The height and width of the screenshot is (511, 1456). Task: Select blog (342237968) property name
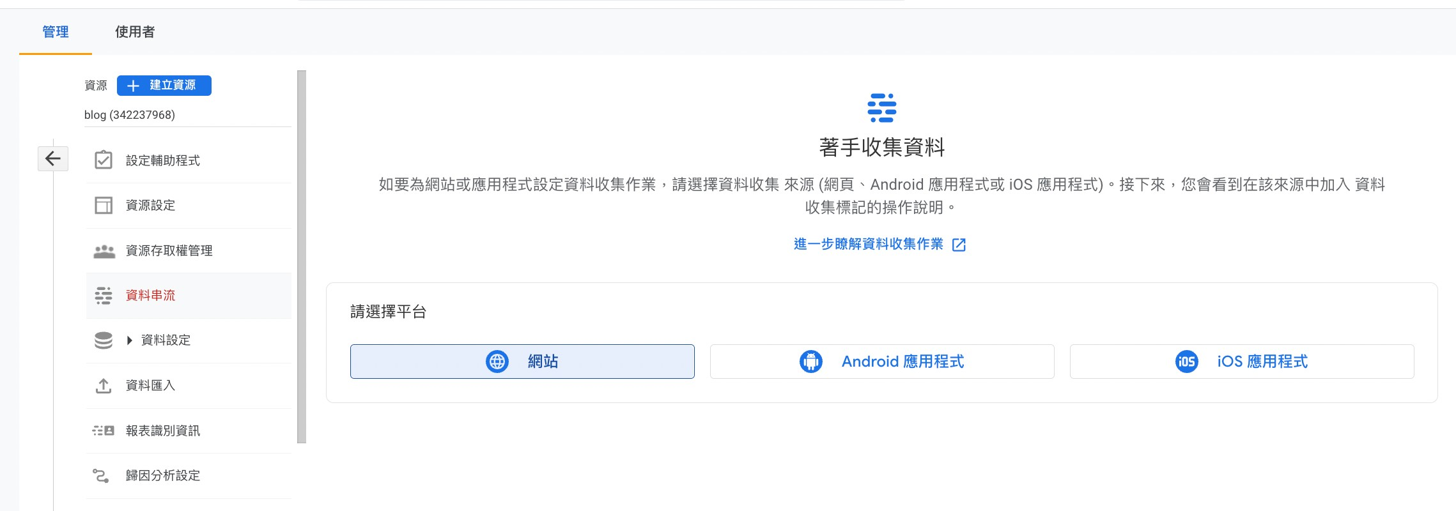pyautogui.click(x=130, y=115)
